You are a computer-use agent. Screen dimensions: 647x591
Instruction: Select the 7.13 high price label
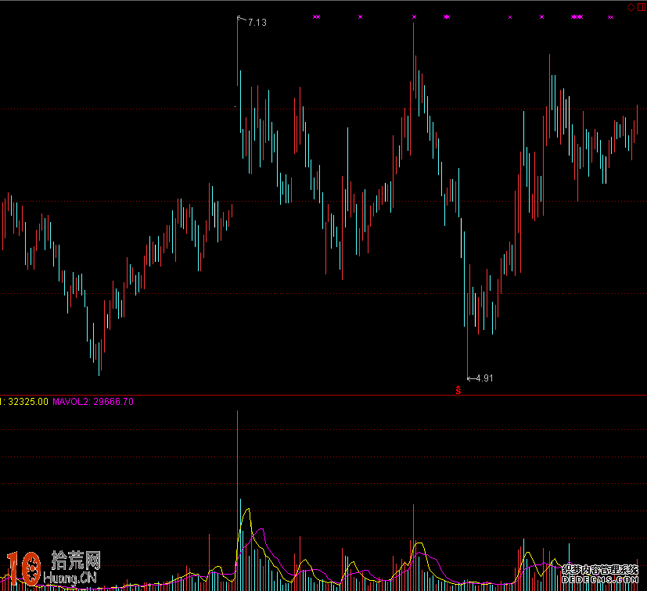[x=257, y=23]
